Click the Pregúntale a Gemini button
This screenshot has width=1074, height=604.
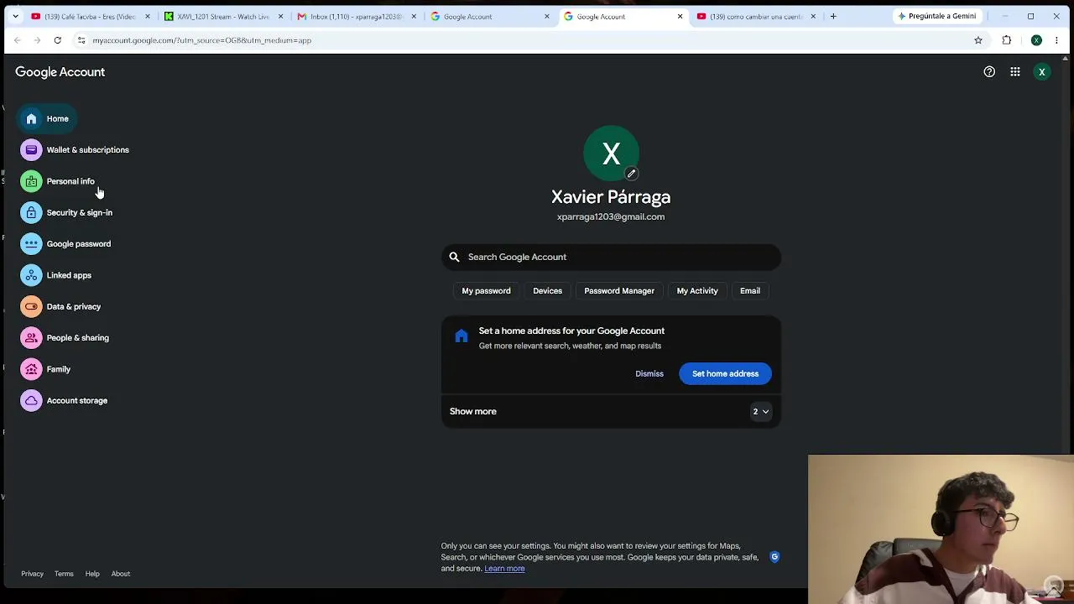click(936, 16)
